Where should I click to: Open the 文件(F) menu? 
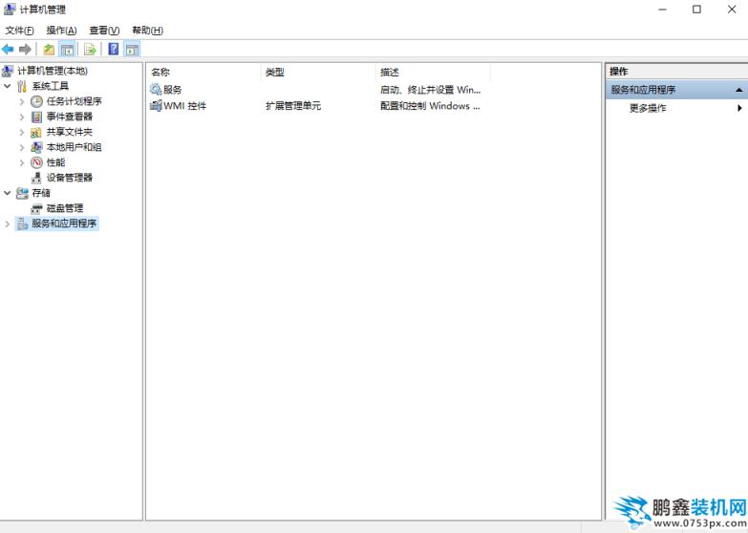click(x=19, y=31)
